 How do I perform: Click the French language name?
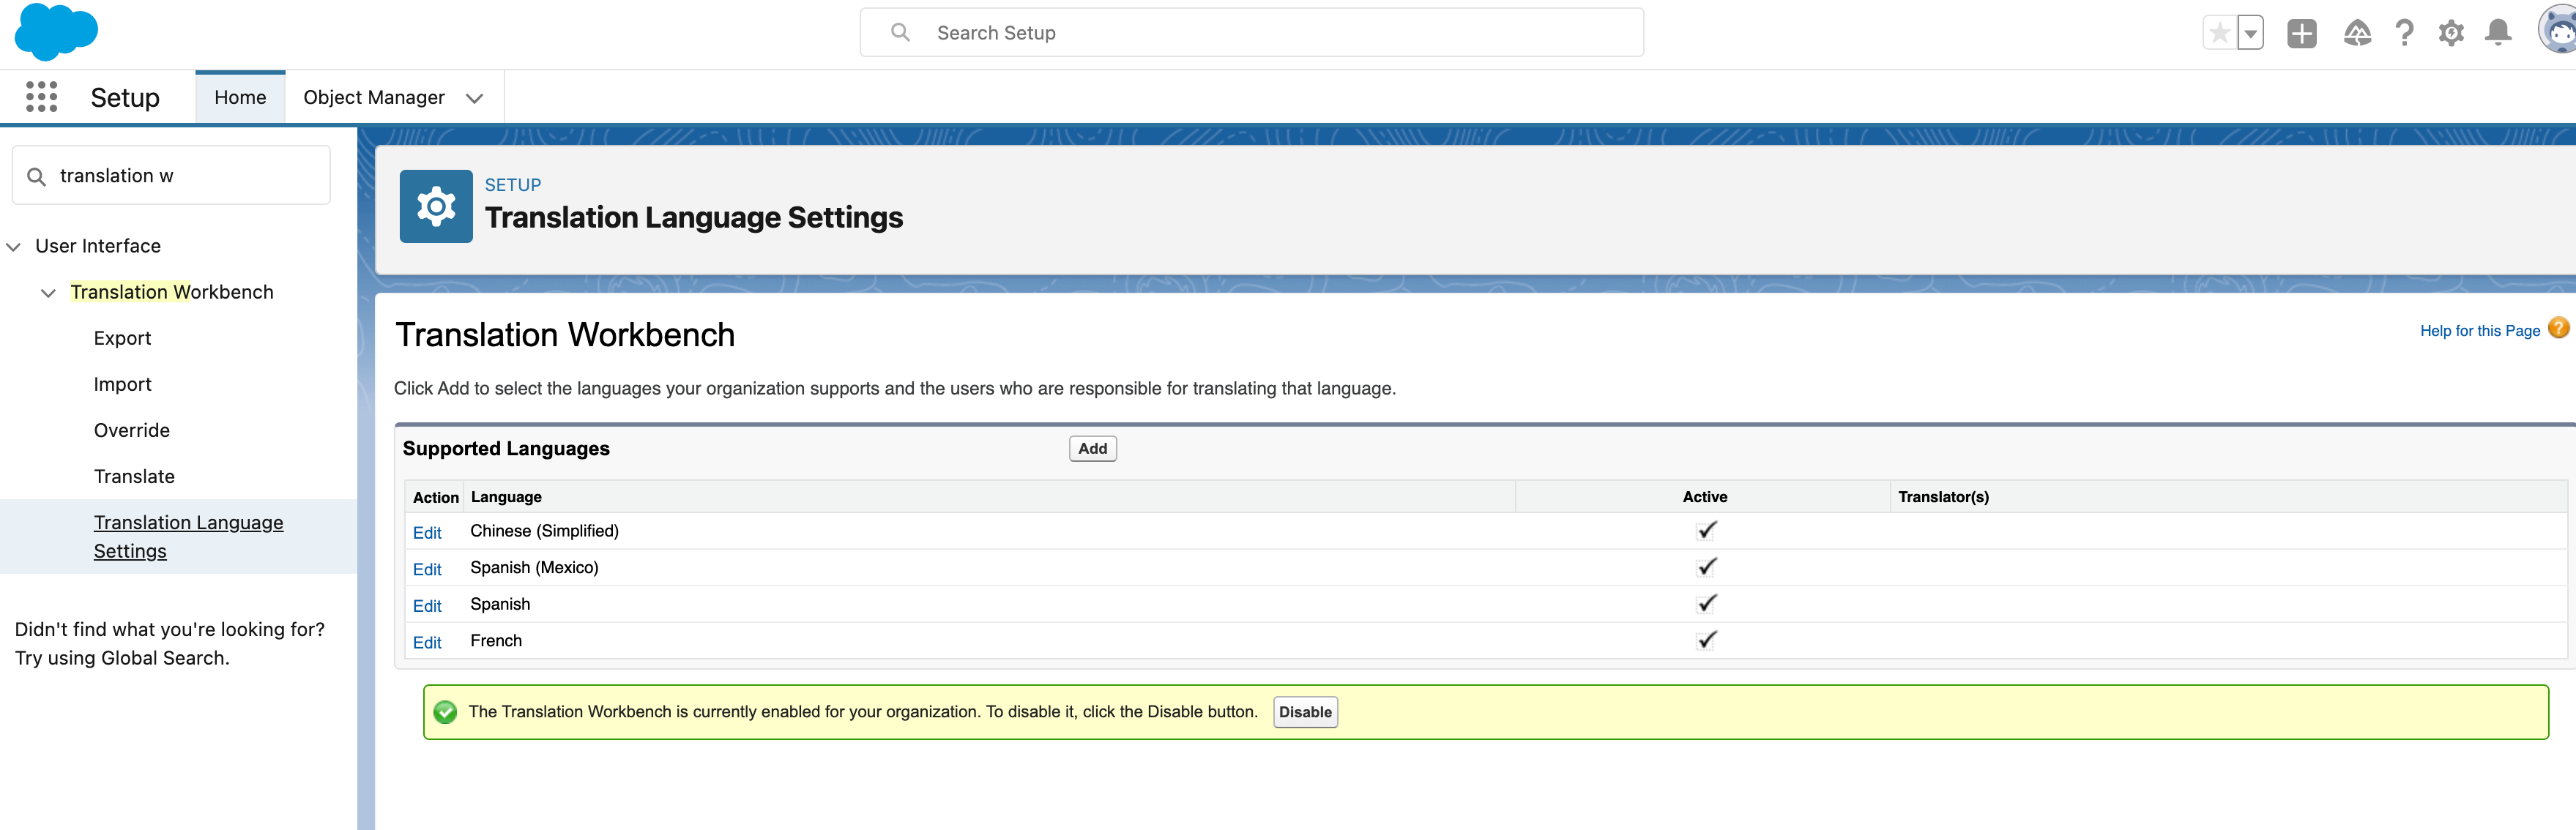coord(496,641)
